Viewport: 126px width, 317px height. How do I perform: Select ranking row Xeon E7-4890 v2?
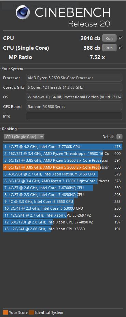tap(62, 222)
